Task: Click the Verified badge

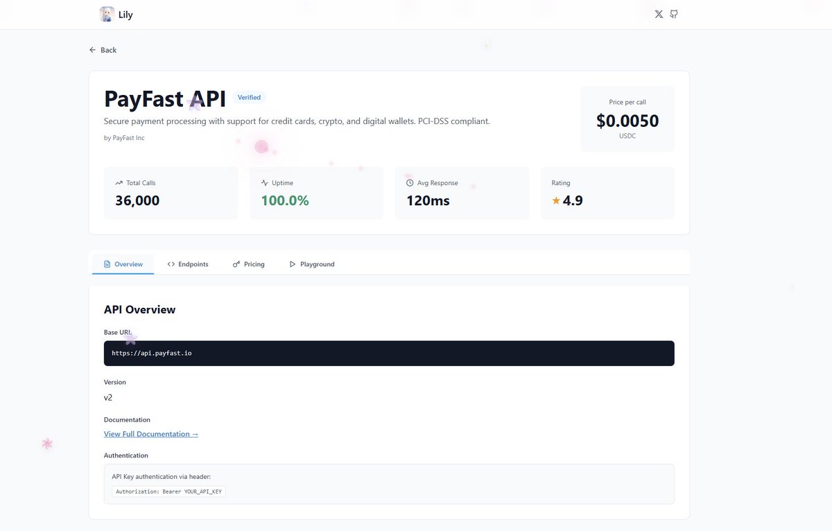Action: [x=249, y=98]
